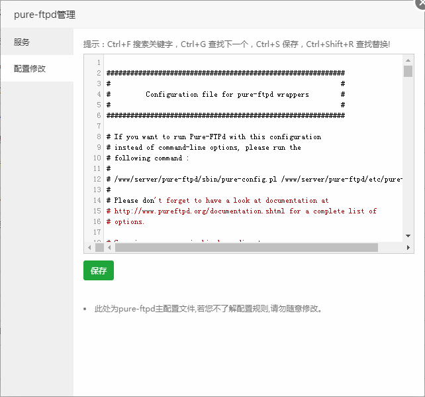Click the horizontal scrollbar thumb

(246, 247)
